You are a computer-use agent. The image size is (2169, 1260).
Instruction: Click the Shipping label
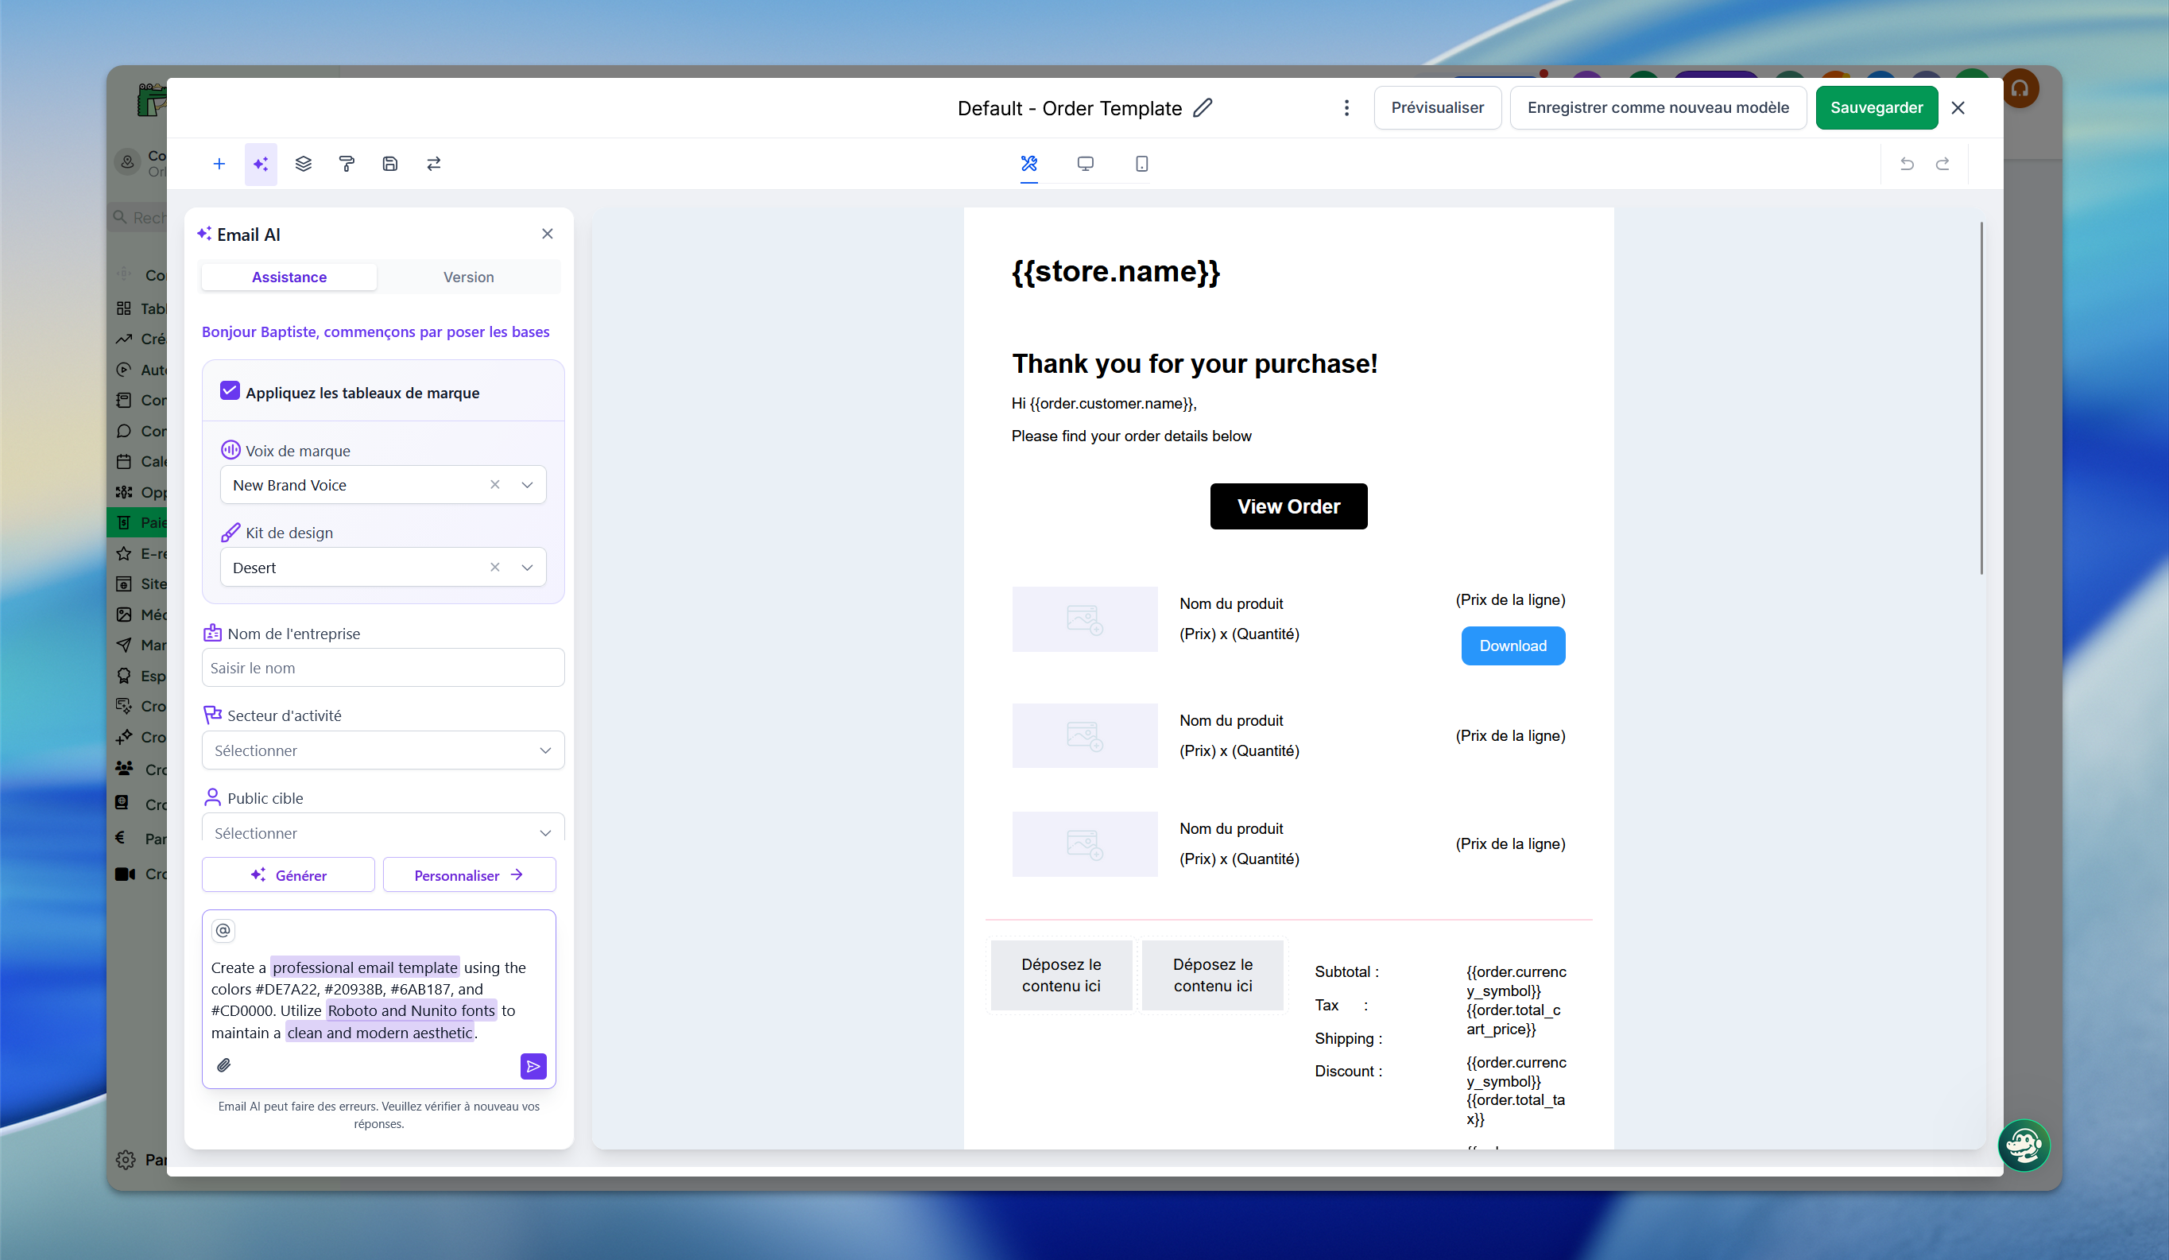pos(1348,1039)
